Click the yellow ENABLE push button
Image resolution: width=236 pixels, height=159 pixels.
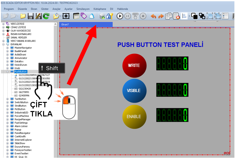[134, 117]
